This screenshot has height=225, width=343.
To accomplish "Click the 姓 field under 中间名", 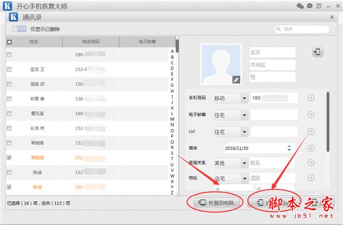I will click(272, 77).
